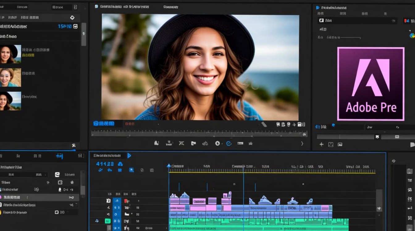Select the green audio clip track in the timeline
Image resolution: width=415 pixels, height=231 pixels.
point(259,221)
